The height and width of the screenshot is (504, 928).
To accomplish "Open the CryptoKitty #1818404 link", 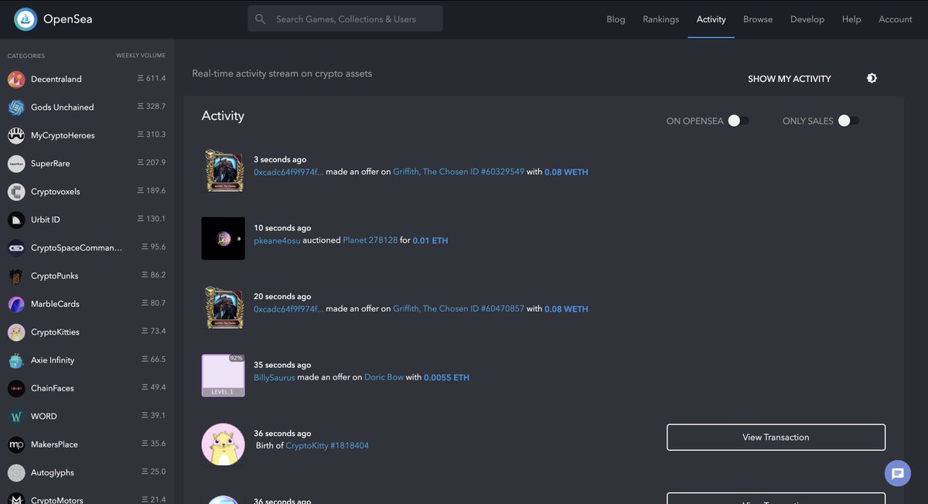I will point(327,445).
